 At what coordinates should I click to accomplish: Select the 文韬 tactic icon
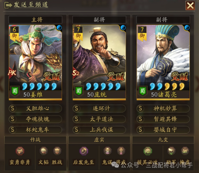44,151
